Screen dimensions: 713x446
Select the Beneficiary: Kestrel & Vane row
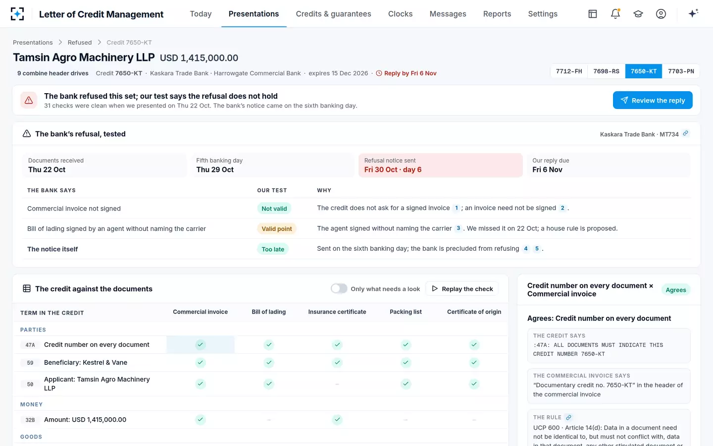pos(260,363)
